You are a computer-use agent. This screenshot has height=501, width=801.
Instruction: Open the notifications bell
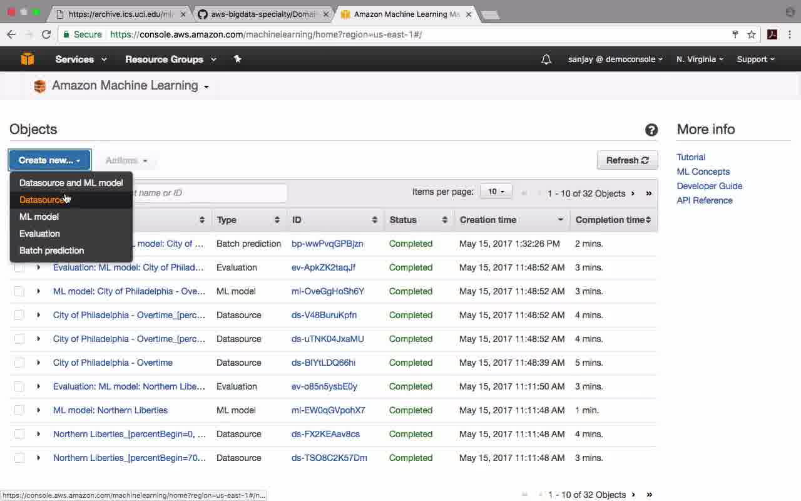point(546,59)
